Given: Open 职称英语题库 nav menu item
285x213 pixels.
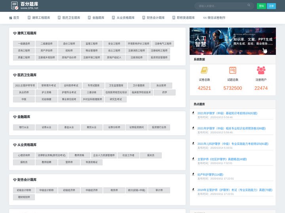Looking at the screenshot, I should tap(184, 18).
